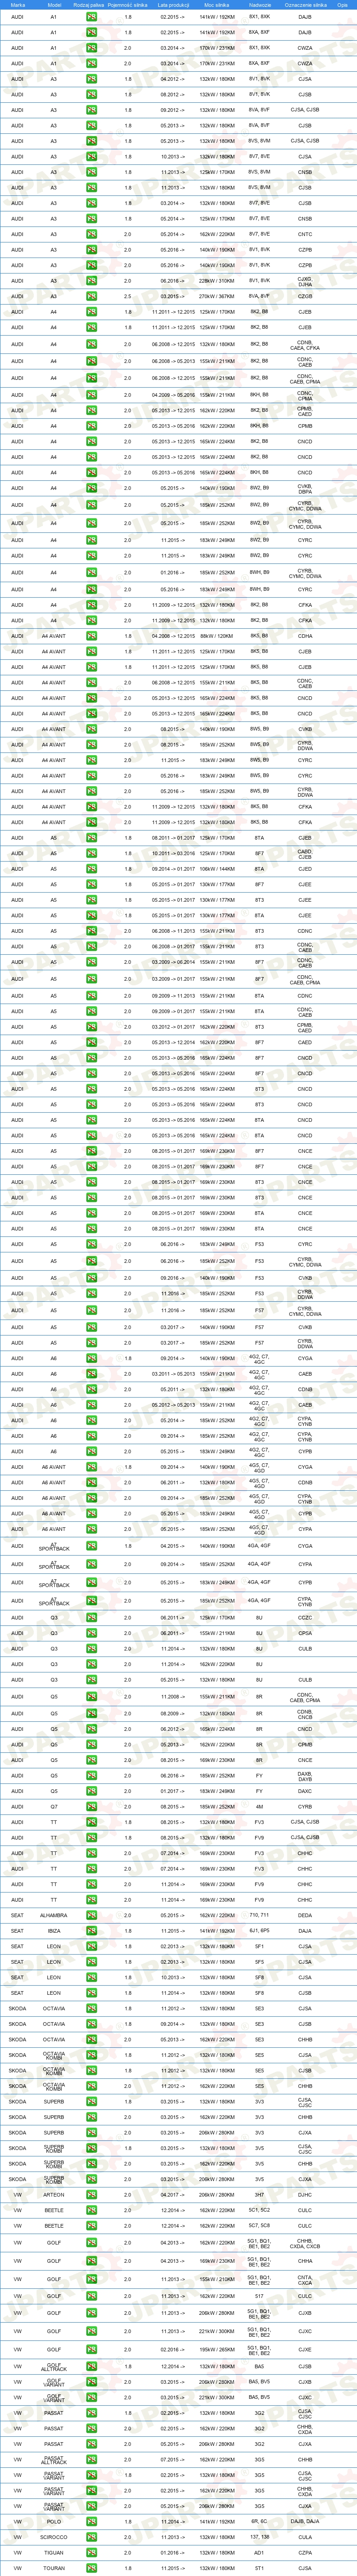Select the SCIROCCO model cell
This screenshot has height=2576, width=357.
click(54, 2537)
